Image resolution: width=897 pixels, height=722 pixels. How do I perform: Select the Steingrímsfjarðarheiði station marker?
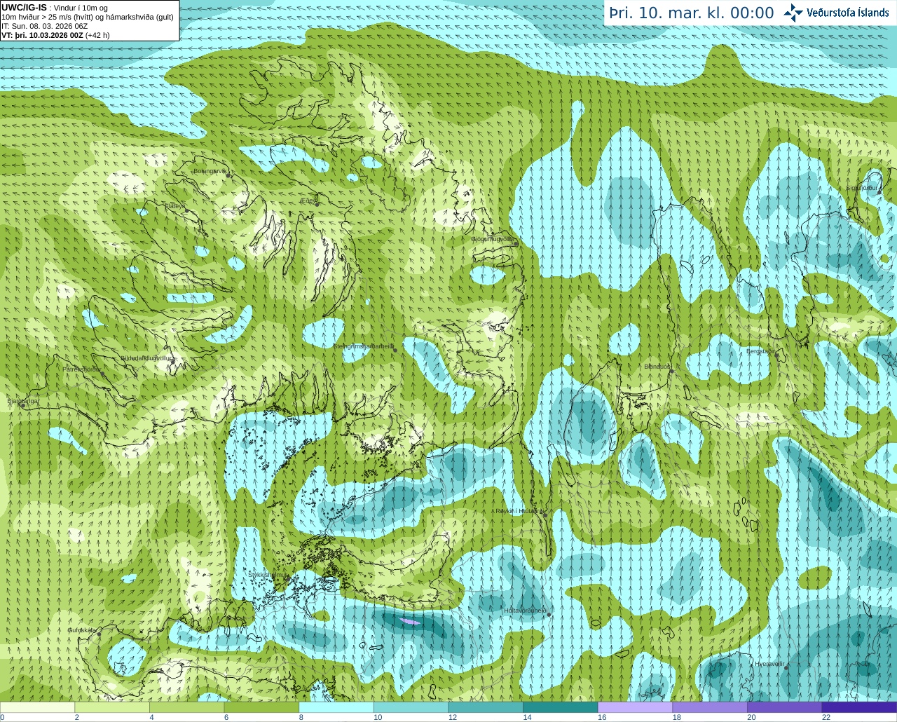click(395, 350)
